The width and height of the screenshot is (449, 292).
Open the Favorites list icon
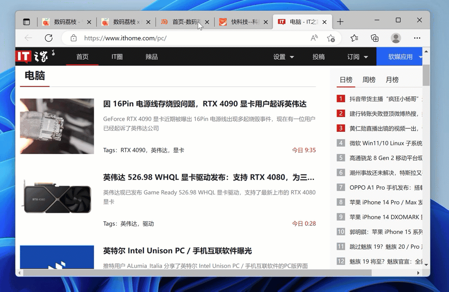click(354, 38)
